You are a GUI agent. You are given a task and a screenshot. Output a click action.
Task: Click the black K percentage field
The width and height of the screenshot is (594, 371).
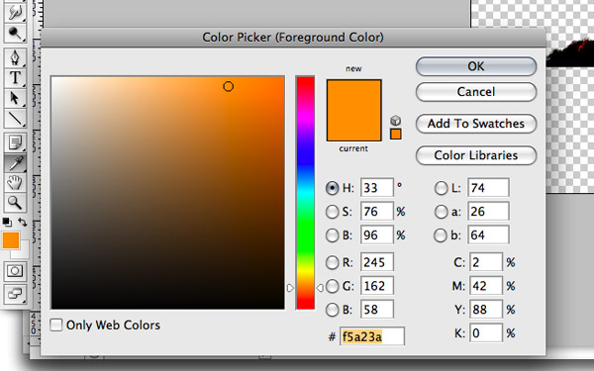tap(486, 333)
